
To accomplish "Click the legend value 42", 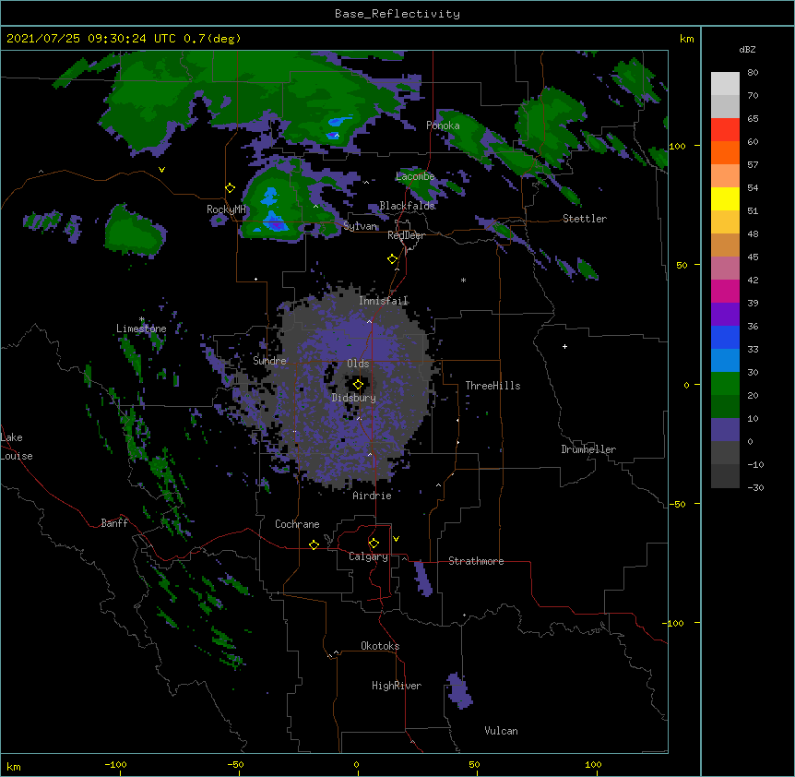I will pyautogui.click(x=753, y=280).
